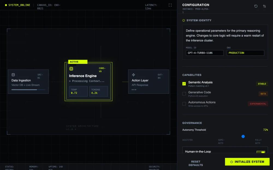The image size is (273, 170).
Task: Click the CPU chip icon in Inference Engine
Action: pos(71,69)
